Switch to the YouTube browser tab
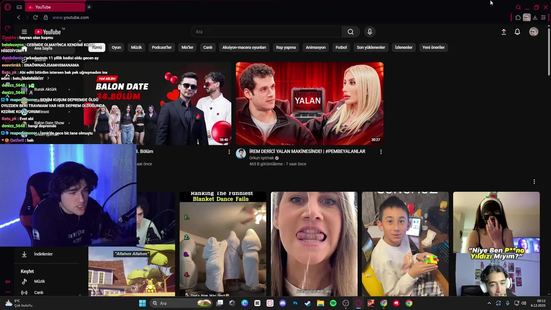Viewport: 551px width, 310px height. tap(55, 7)
